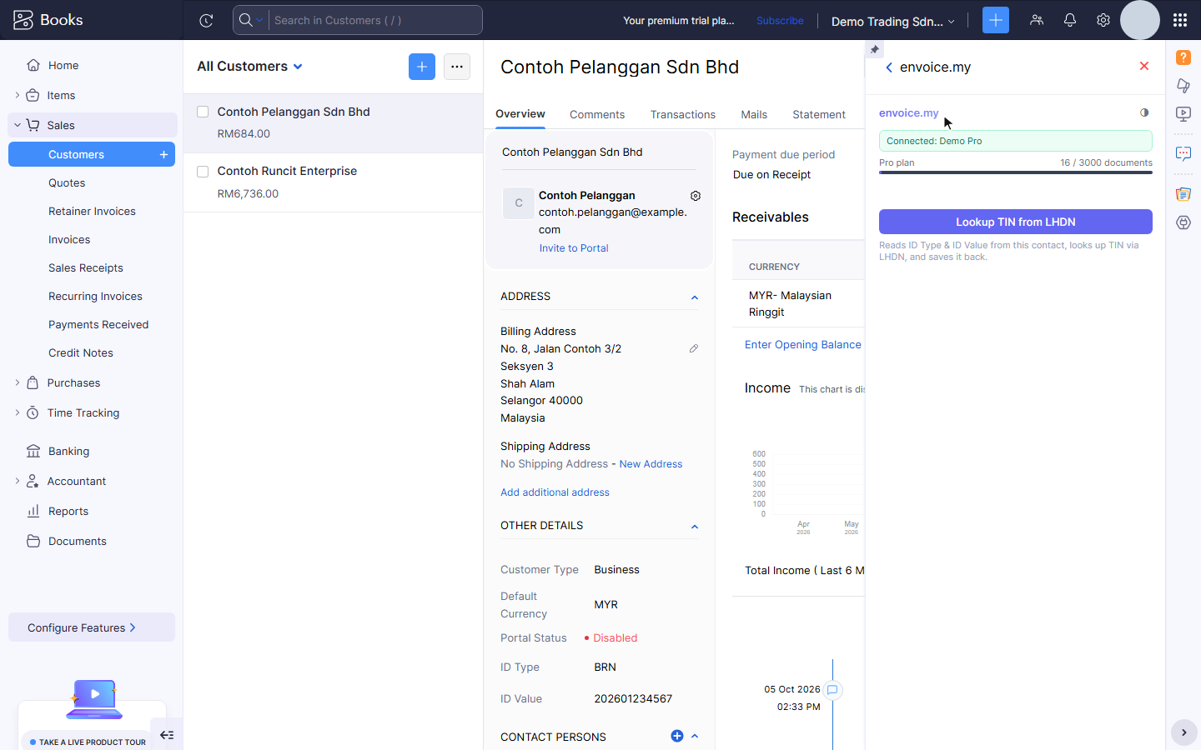Click Lookup TIN from LHDN button
The width and height of the screenshot is (1201, 750).
coord(1016,222)
